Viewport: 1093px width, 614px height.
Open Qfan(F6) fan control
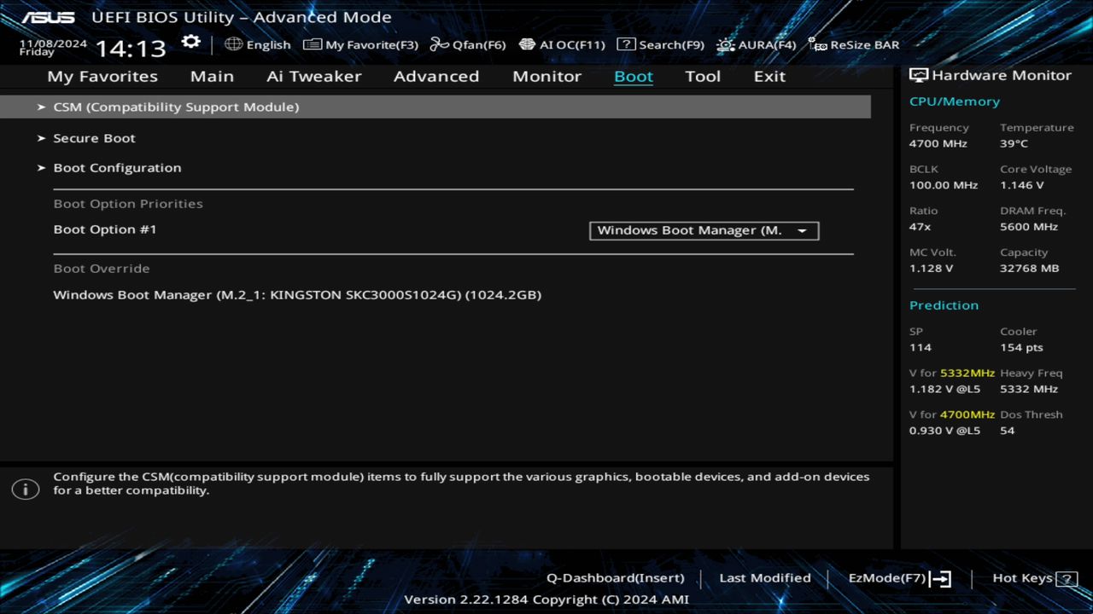point(468,44)
